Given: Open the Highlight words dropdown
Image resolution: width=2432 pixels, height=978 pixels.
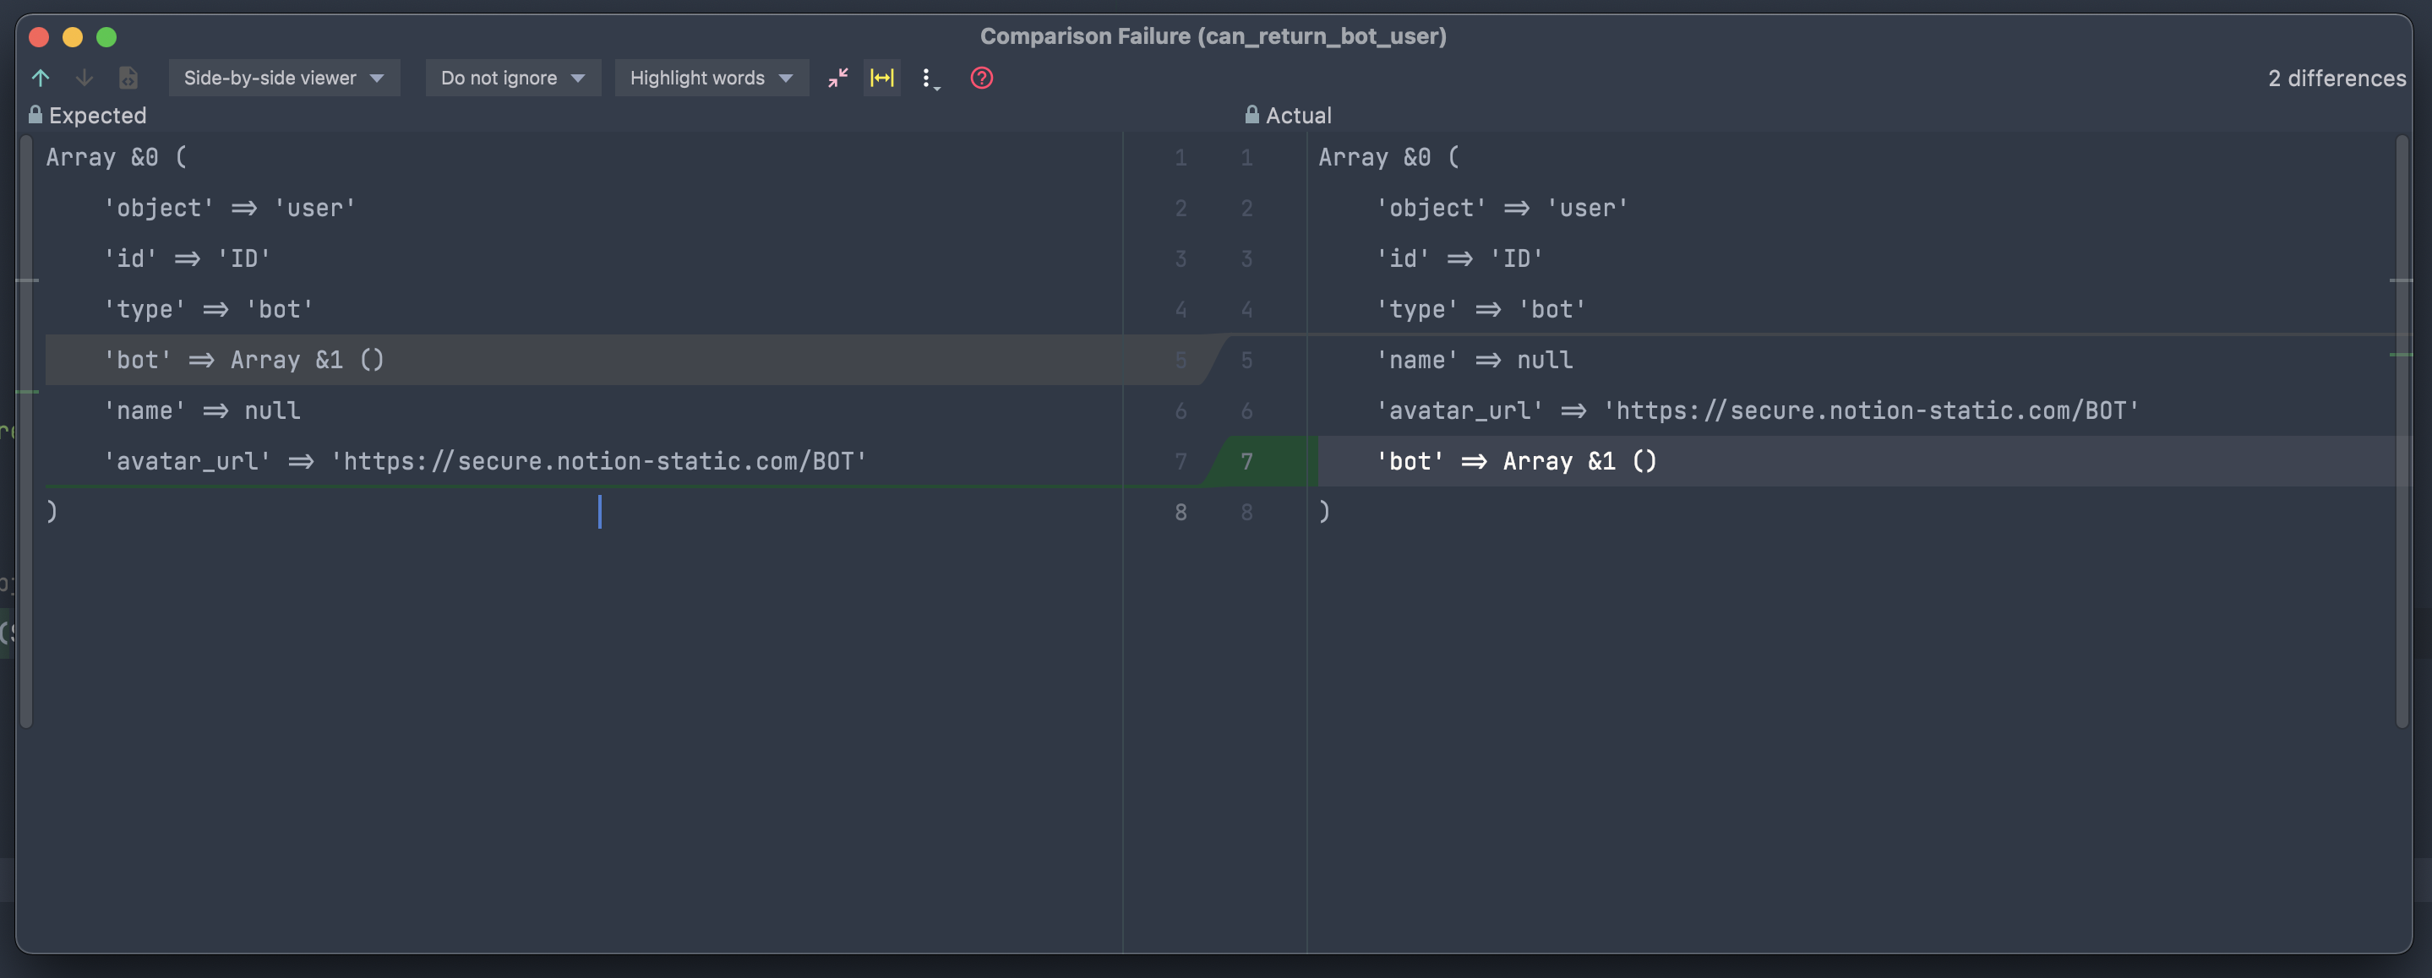Looking at the screenshot, I should (711, 78).
